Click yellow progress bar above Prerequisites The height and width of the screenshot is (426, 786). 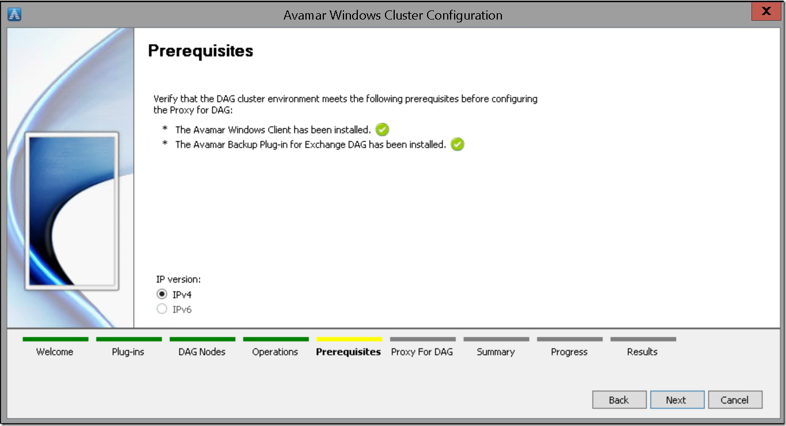(x=349, y=340)
